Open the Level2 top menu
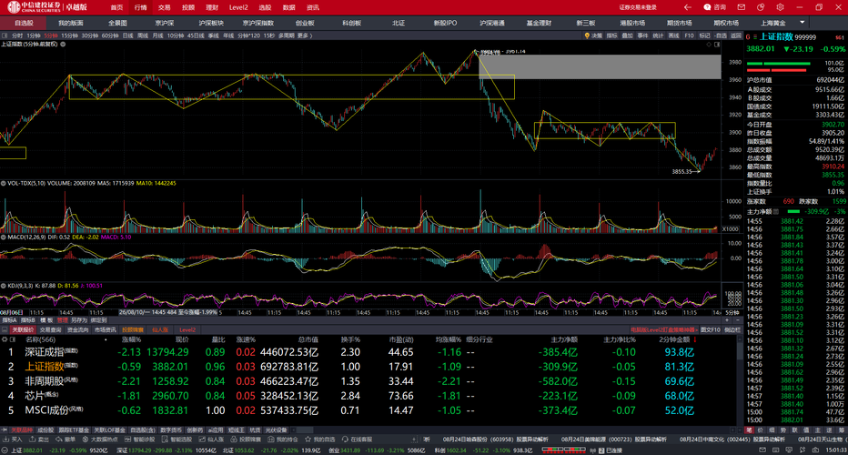Image resolution: width=848 pixels, height=455 pixels. [x=238, y=7]
